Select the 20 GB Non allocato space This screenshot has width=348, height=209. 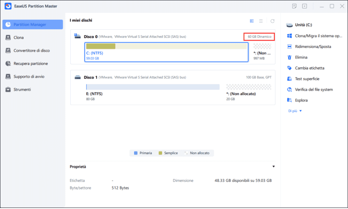click(248, 93)
